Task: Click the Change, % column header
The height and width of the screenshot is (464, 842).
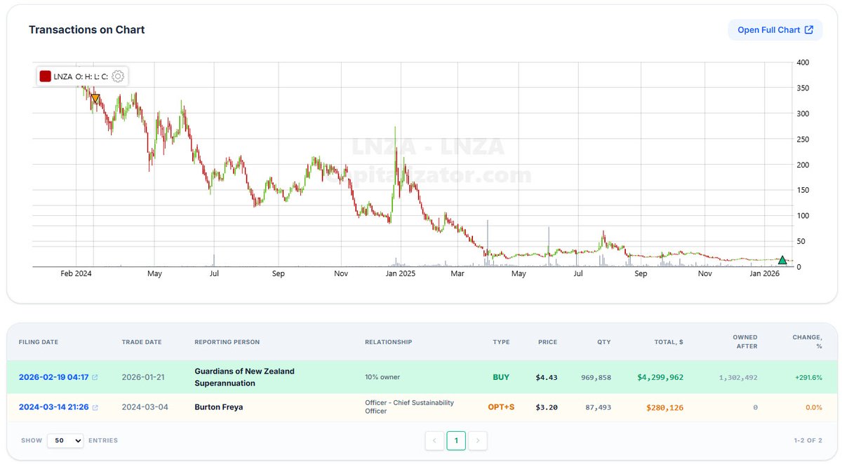Action: 807,341
